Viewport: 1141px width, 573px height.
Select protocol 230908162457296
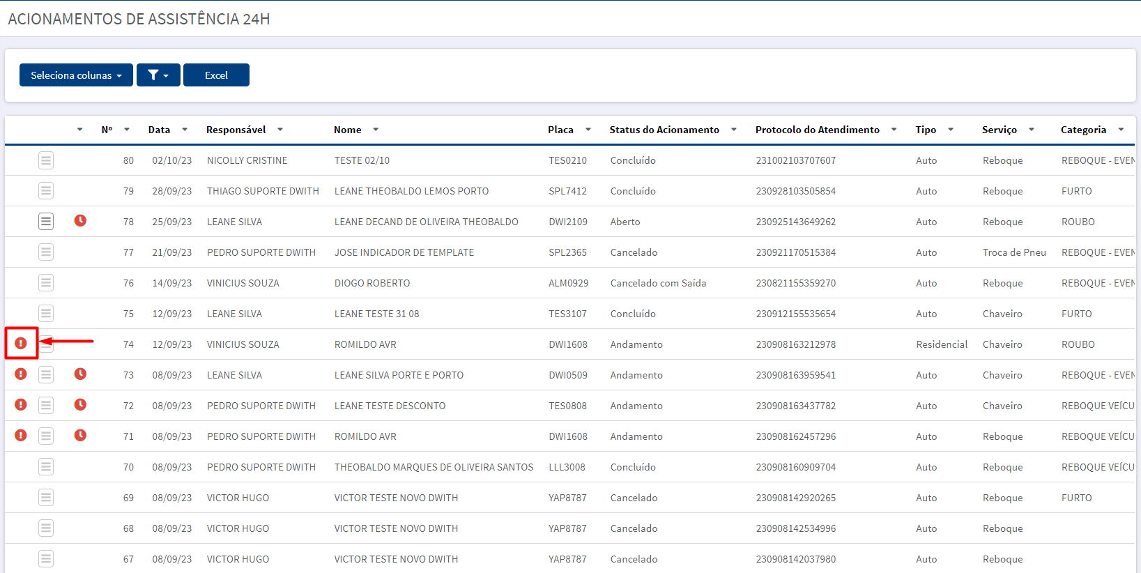click(796, 436)
